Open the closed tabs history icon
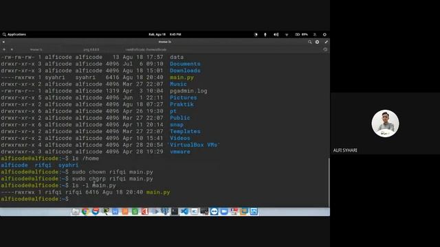 [325, 49]
